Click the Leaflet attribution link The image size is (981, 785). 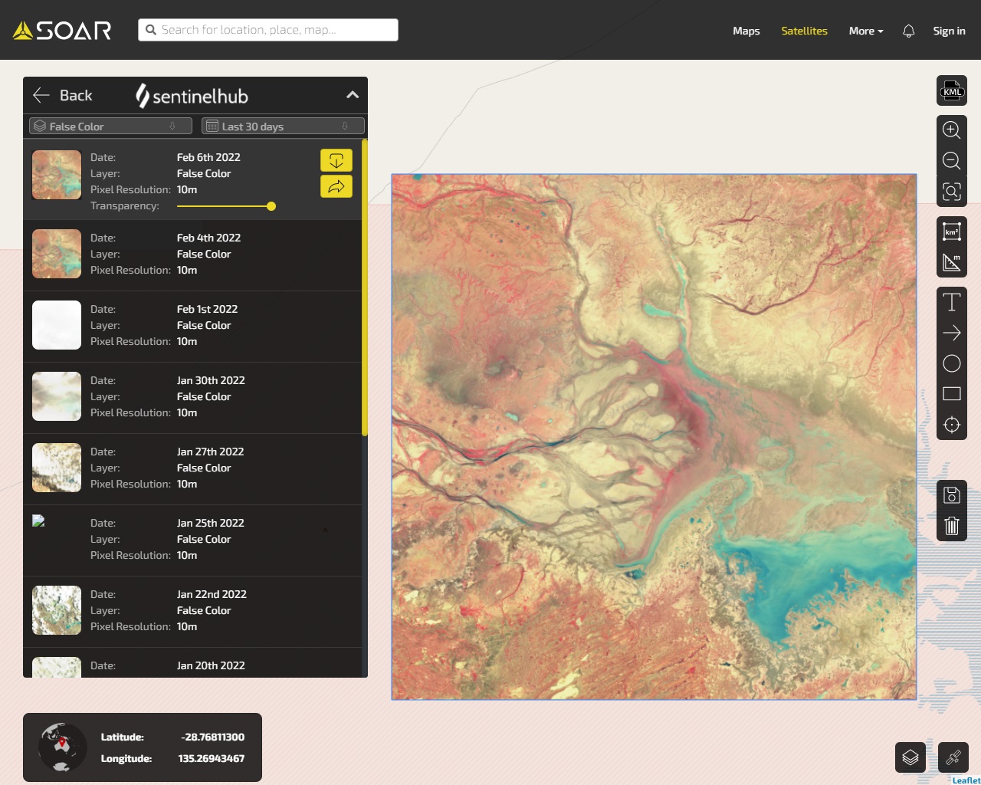click(966, 780)
